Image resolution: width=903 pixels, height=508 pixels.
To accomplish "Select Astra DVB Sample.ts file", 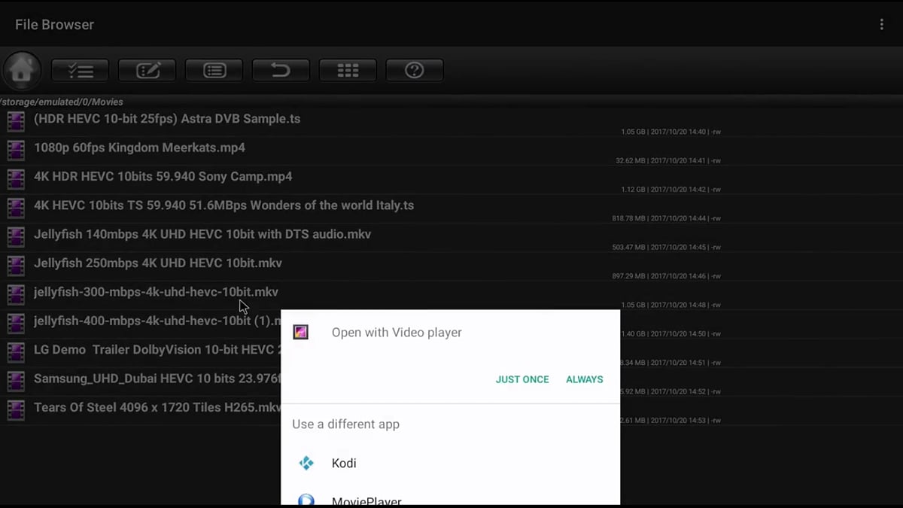I will (167, 119).
